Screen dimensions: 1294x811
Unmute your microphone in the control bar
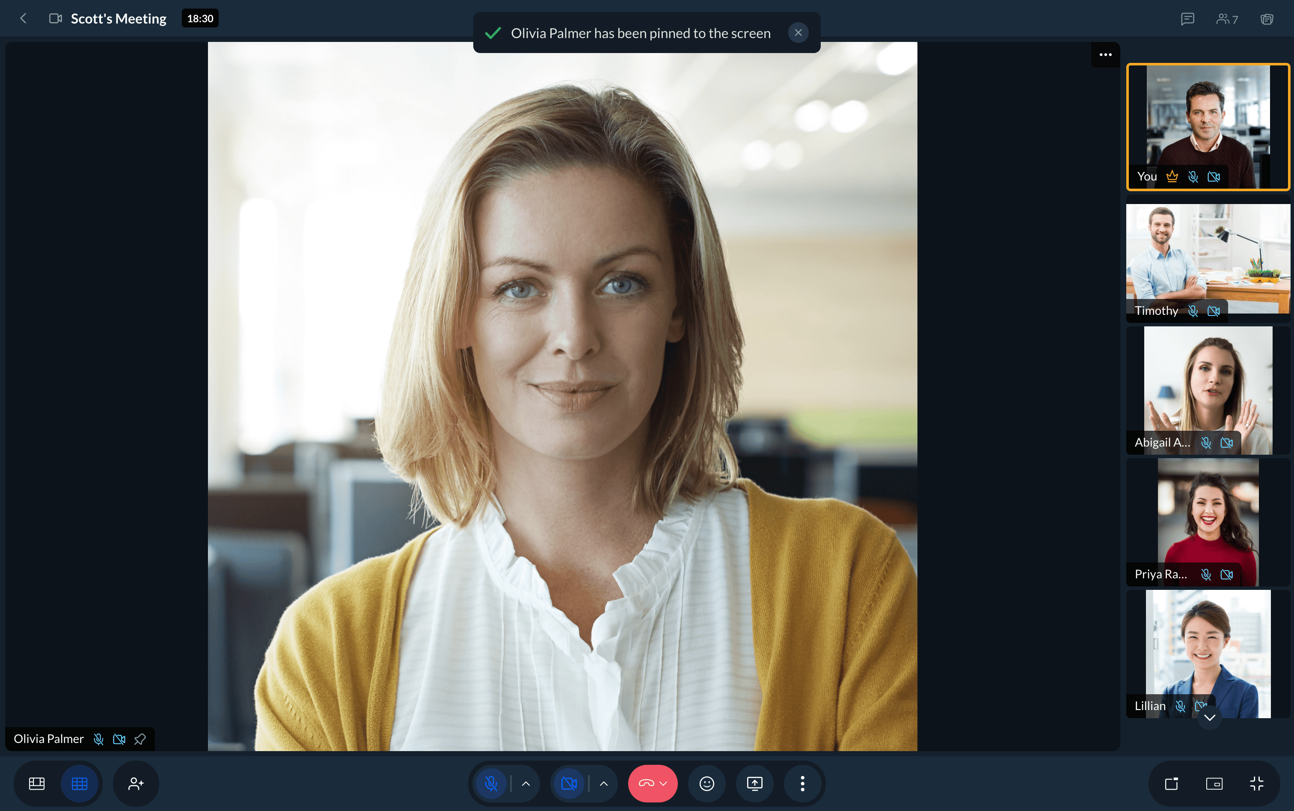point(491,784)
